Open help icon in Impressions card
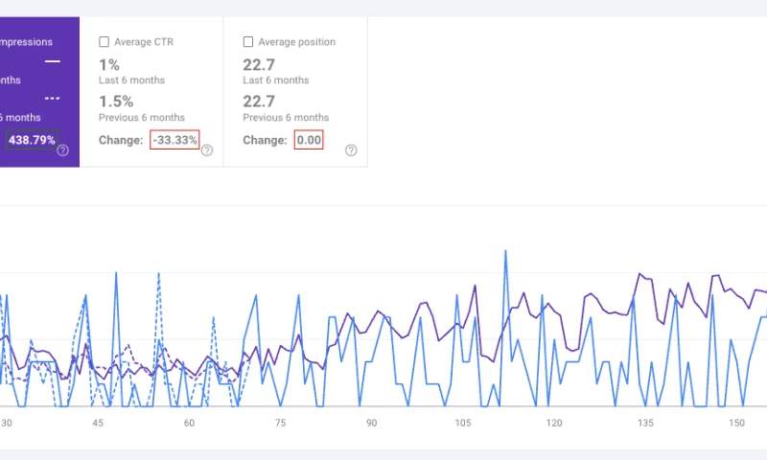The height and width of the screenshot is (460, 767). point(62,150)
